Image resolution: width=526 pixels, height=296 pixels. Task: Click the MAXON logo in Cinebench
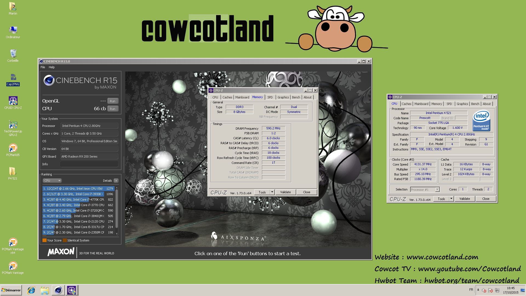tap(61, 252)
